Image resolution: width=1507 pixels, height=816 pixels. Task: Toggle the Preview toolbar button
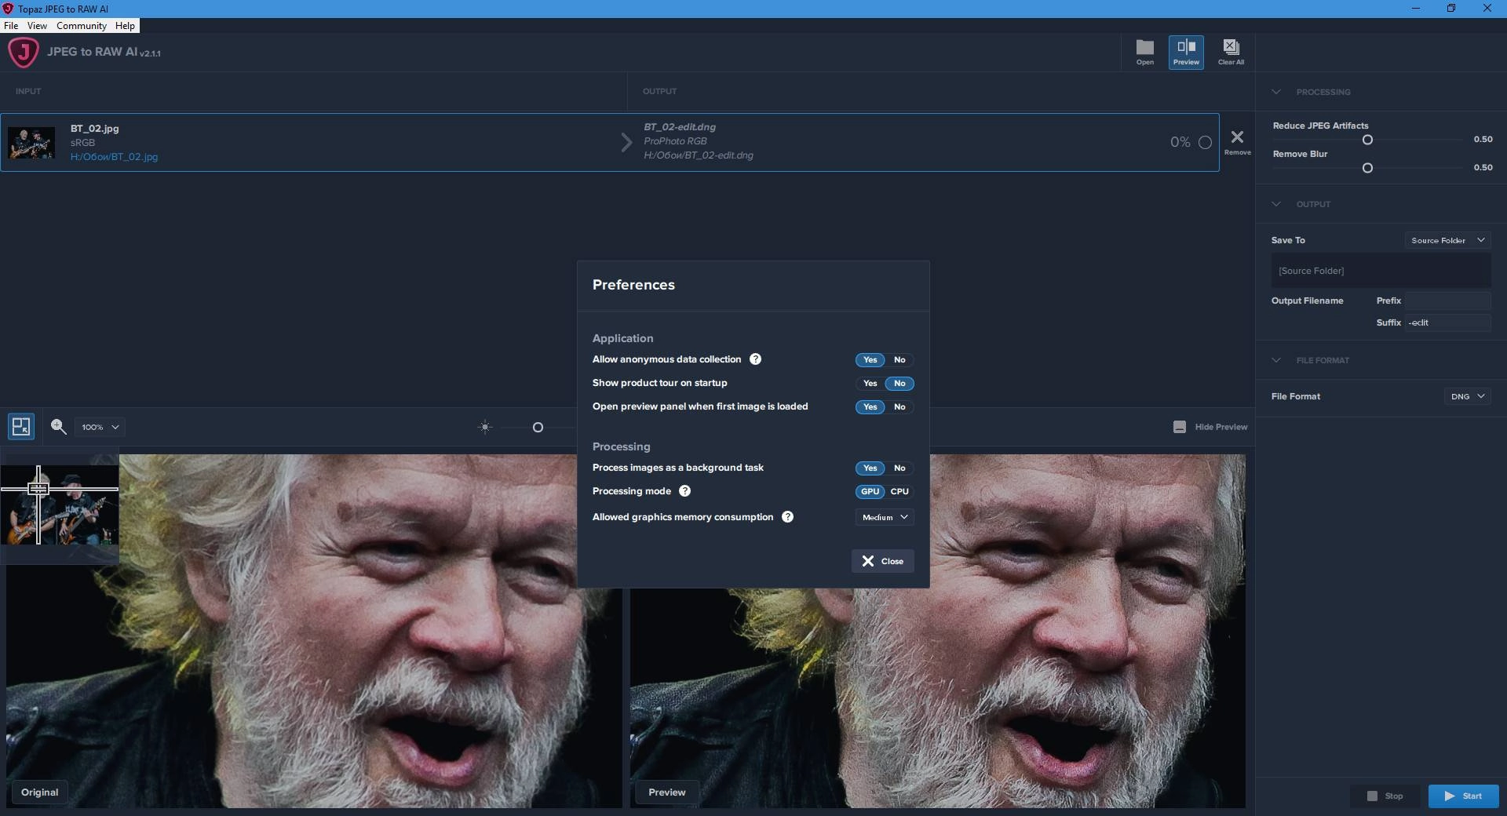tap(1185, 53)
